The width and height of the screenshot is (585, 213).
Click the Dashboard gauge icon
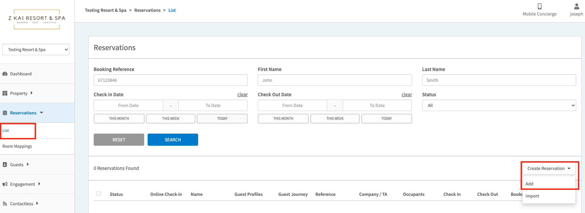(5, 74)
